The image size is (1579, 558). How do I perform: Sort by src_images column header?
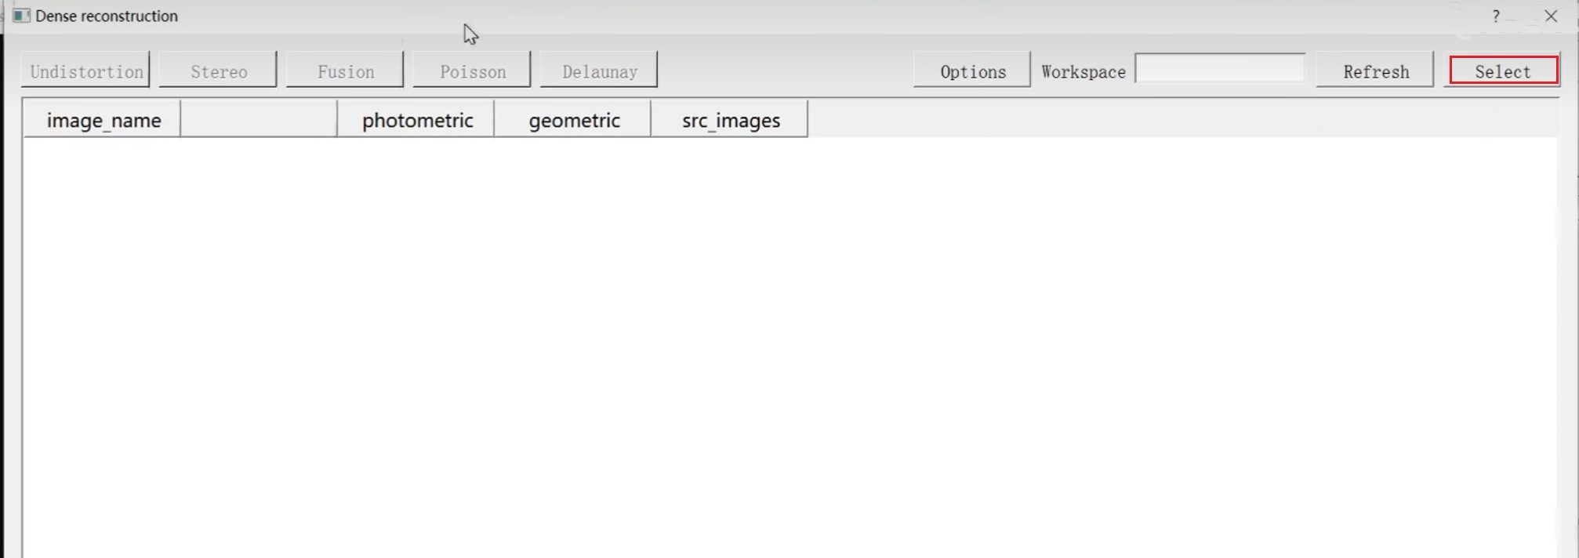point(730,119)
